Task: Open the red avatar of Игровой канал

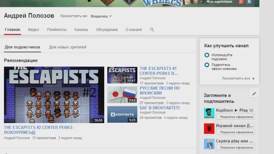Action: click(x=209, y=128)
